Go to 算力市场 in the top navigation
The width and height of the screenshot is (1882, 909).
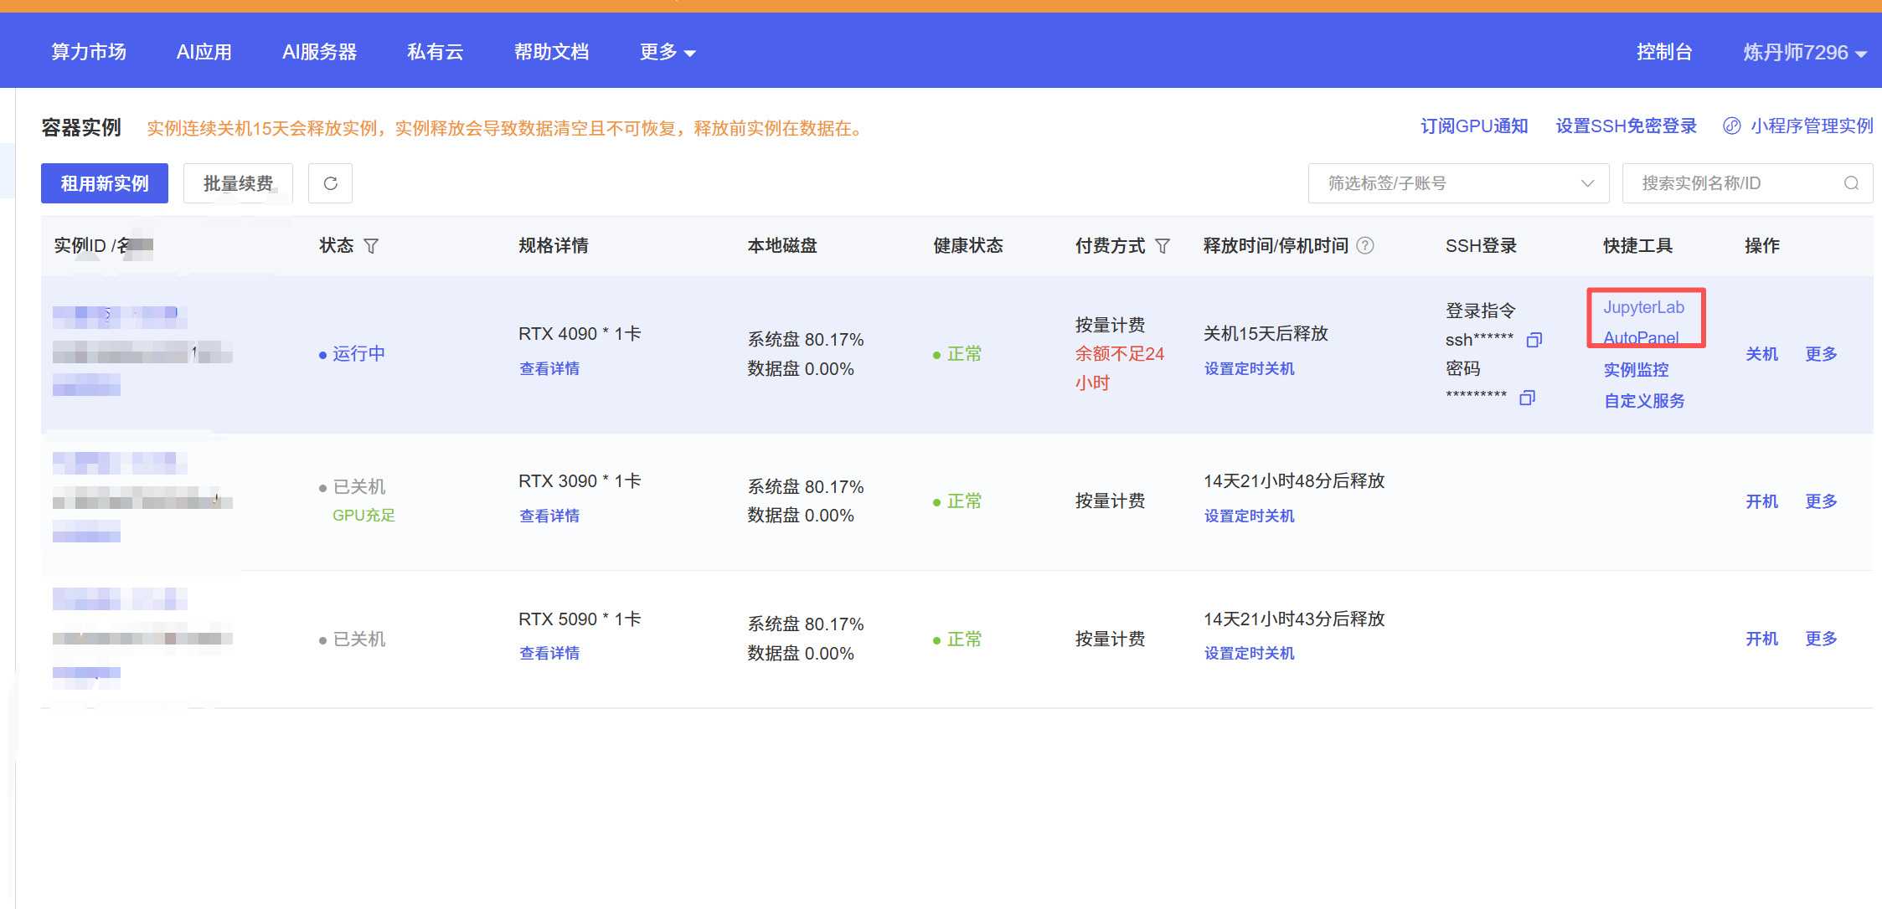click(x=89, y=52)
